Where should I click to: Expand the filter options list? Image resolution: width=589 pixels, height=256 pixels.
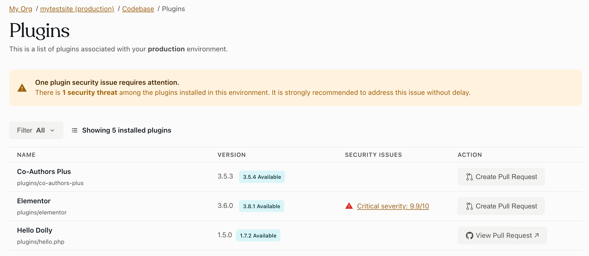tap(36, 130)
